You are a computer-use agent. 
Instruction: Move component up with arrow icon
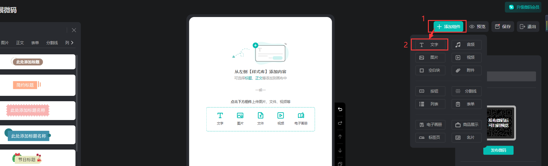pos(340,137)
